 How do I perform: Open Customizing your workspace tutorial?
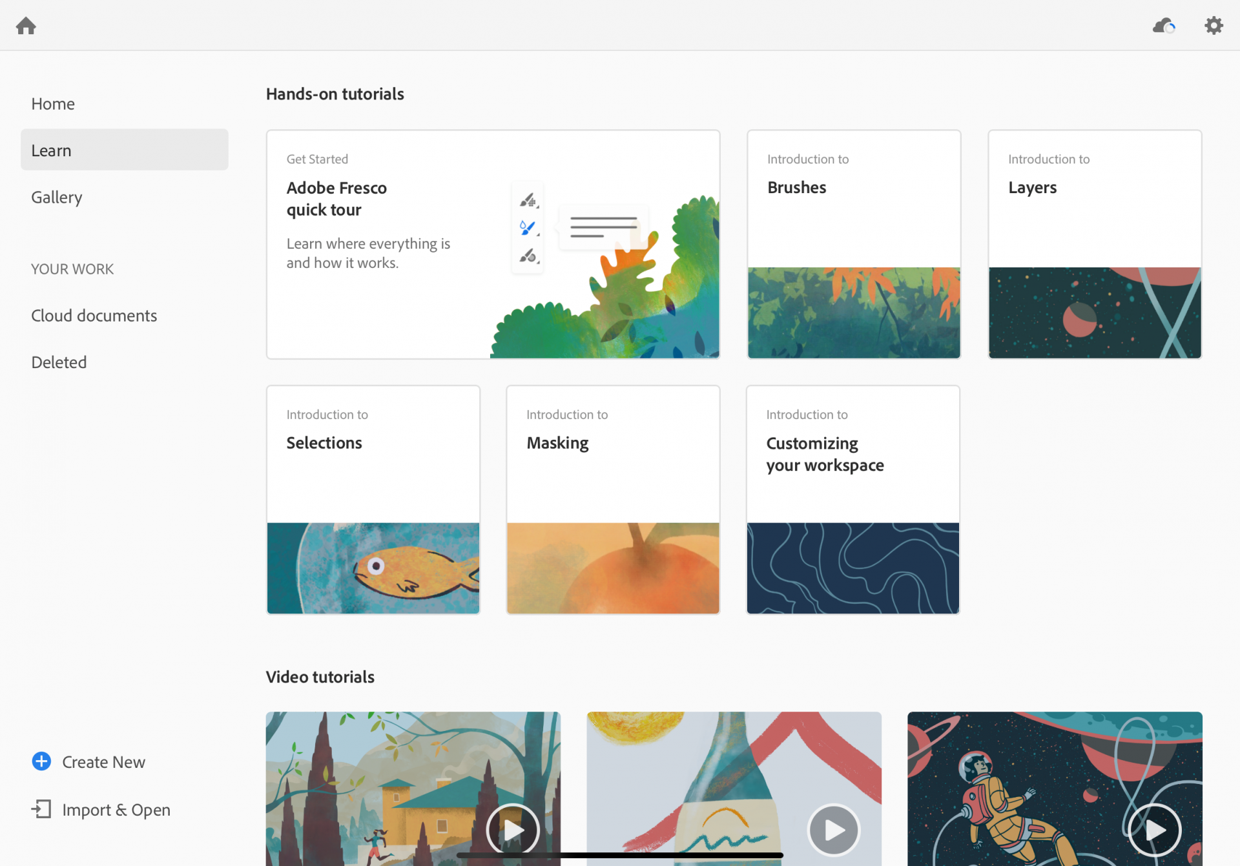(853, 500)
